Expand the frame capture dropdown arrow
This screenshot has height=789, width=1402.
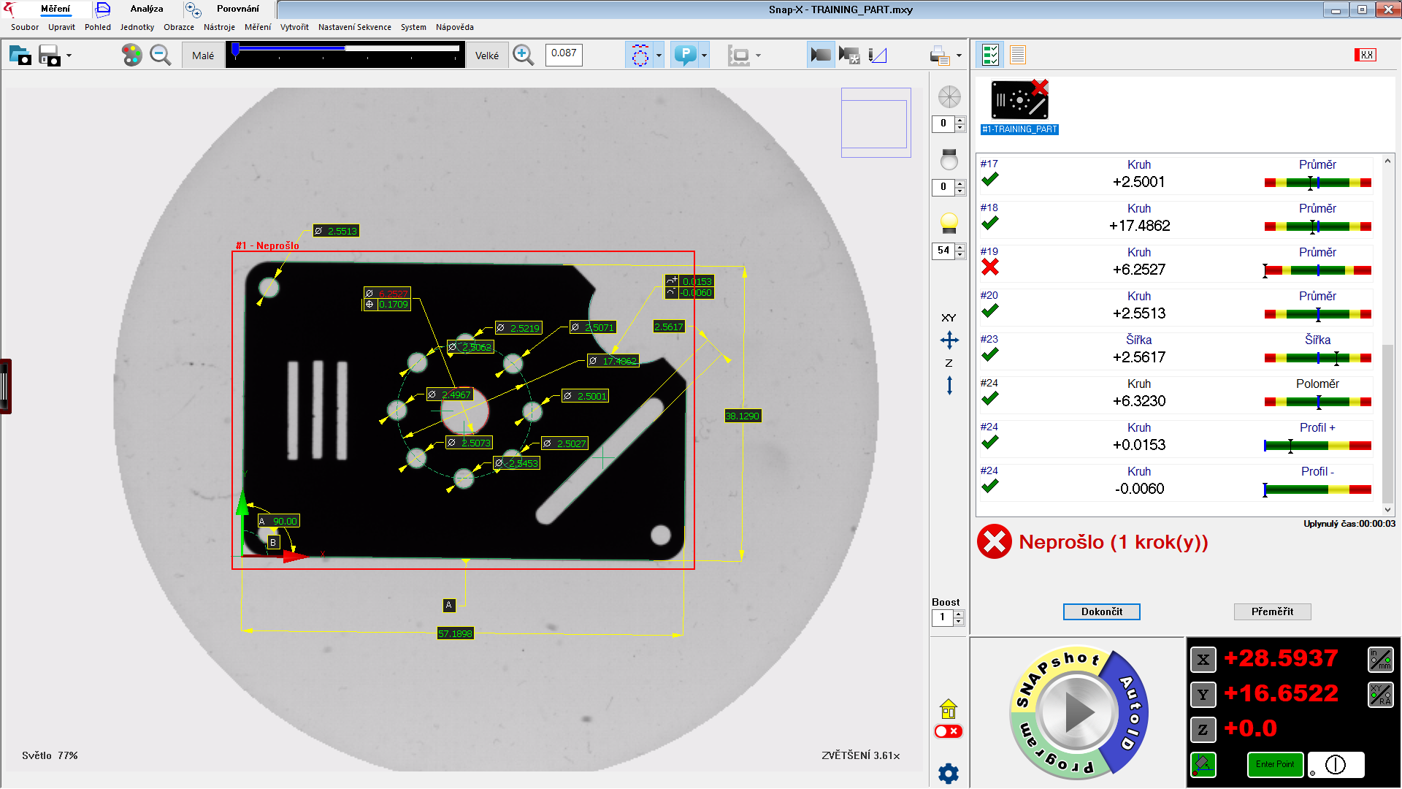coord(758,56)
